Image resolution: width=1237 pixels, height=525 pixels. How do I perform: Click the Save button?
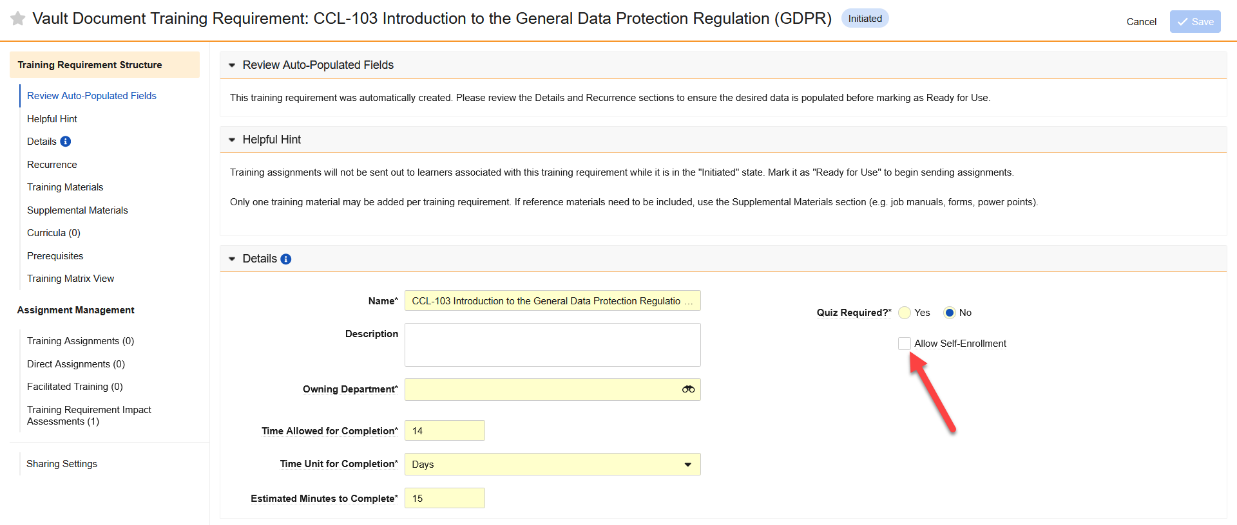[x=1195, y=22]
